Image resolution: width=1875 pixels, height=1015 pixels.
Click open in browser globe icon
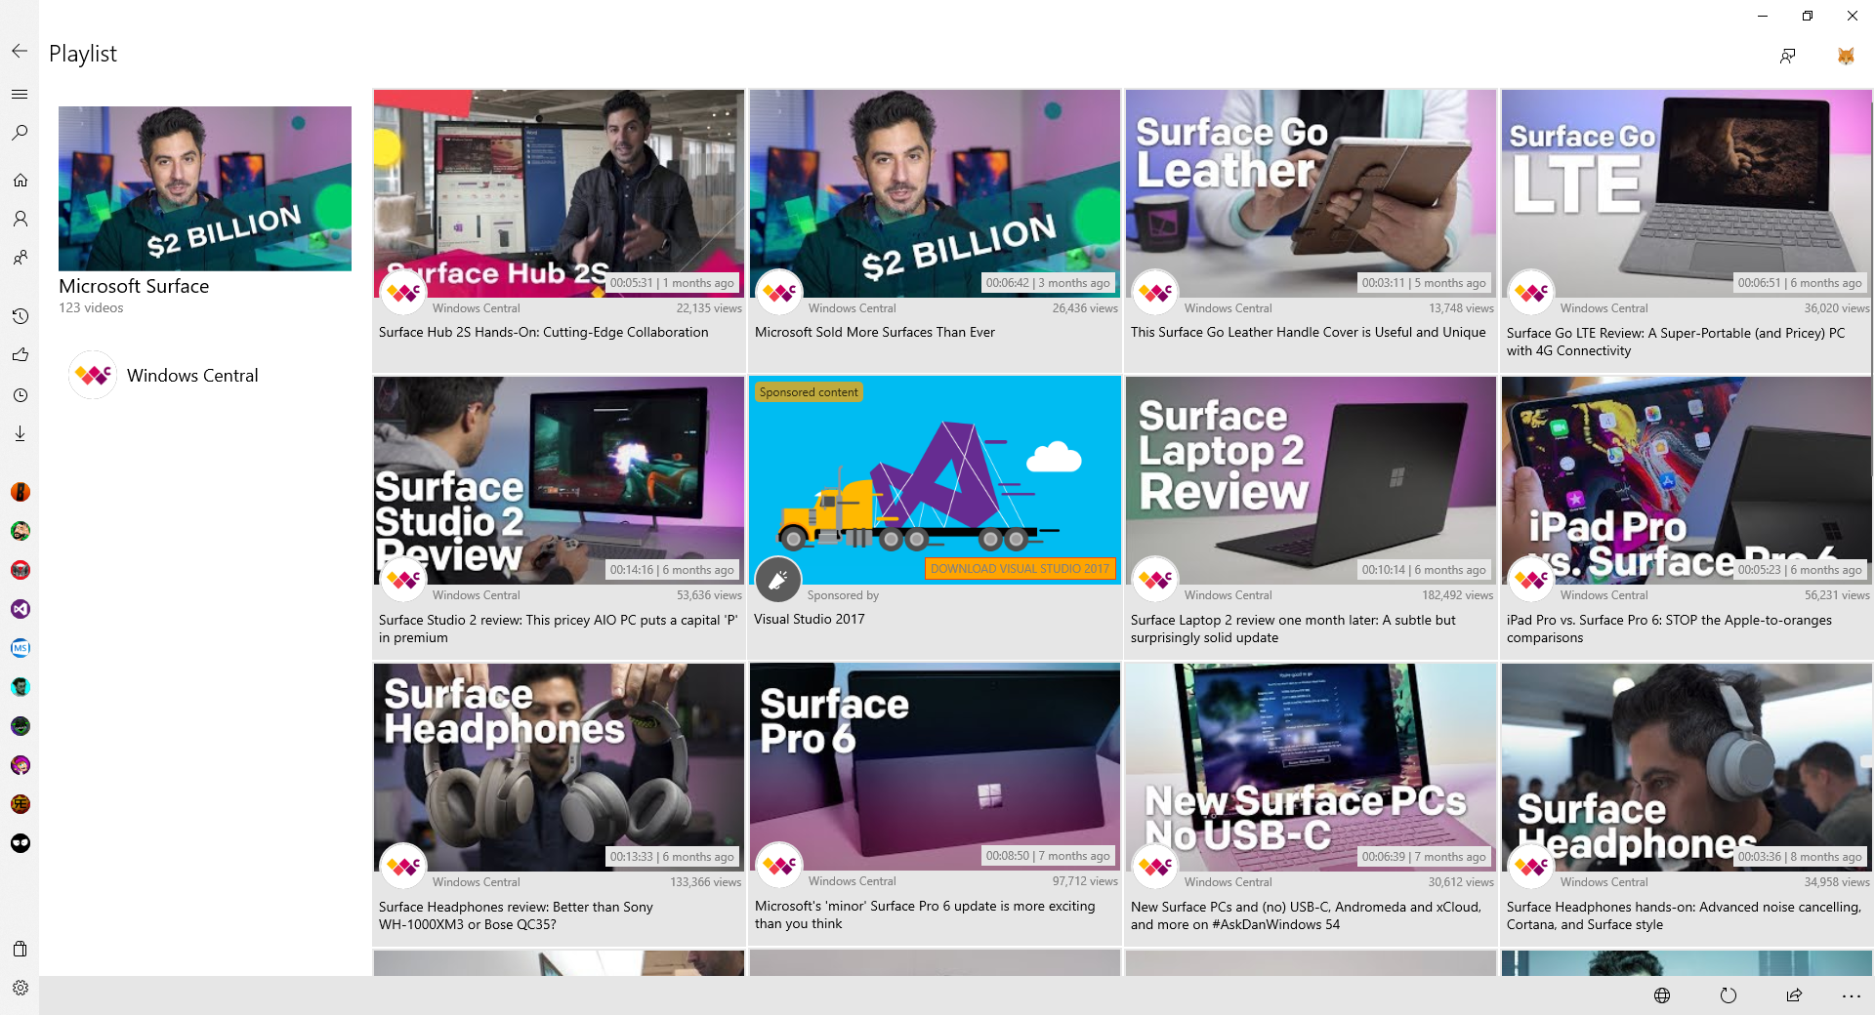1662,995
